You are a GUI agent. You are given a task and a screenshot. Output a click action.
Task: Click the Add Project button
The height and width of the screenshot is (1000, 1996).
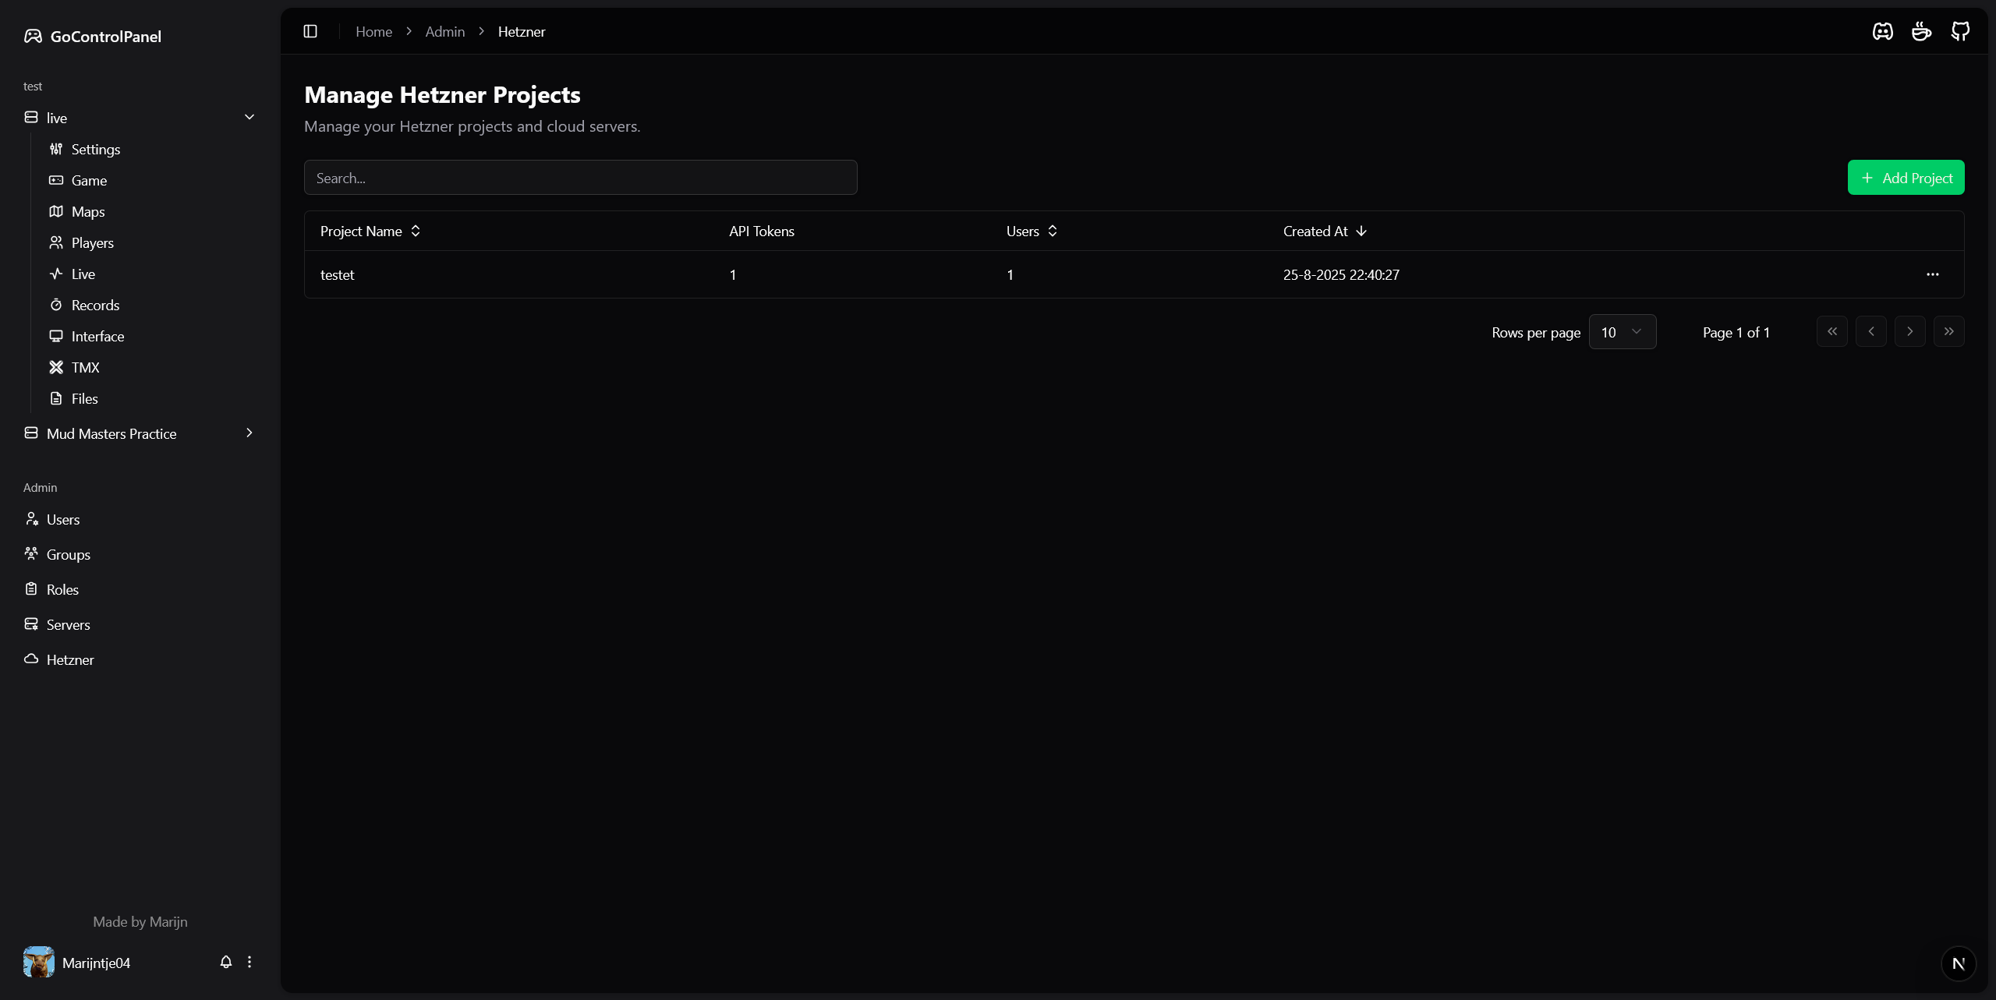tap(1906, 178)
